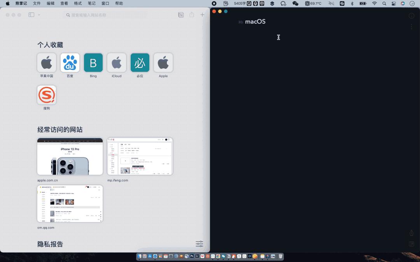Open the Apple menu
420x262 pixels.
7,3
